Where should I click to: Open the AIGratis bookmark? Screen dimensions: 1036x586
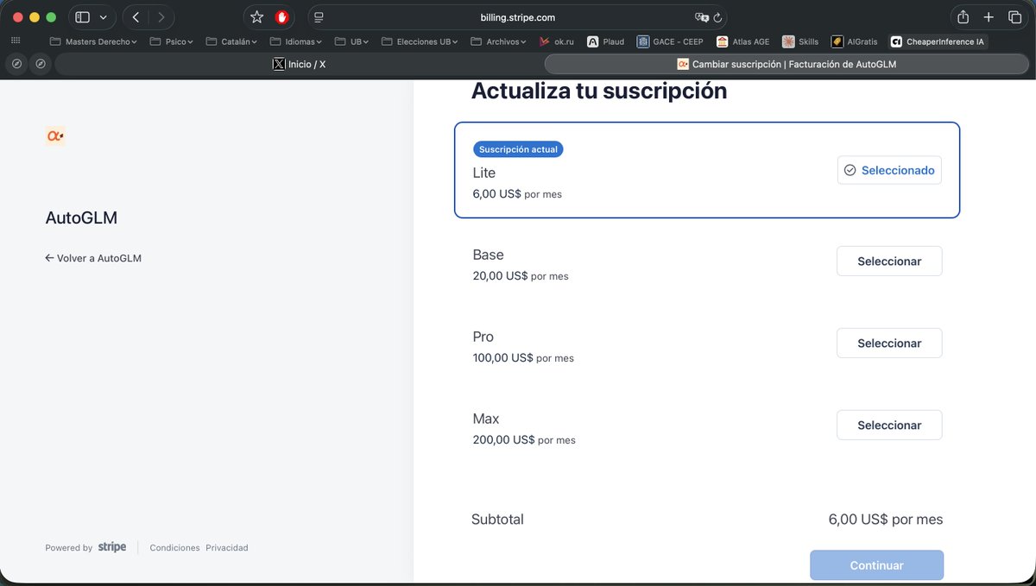855,41
